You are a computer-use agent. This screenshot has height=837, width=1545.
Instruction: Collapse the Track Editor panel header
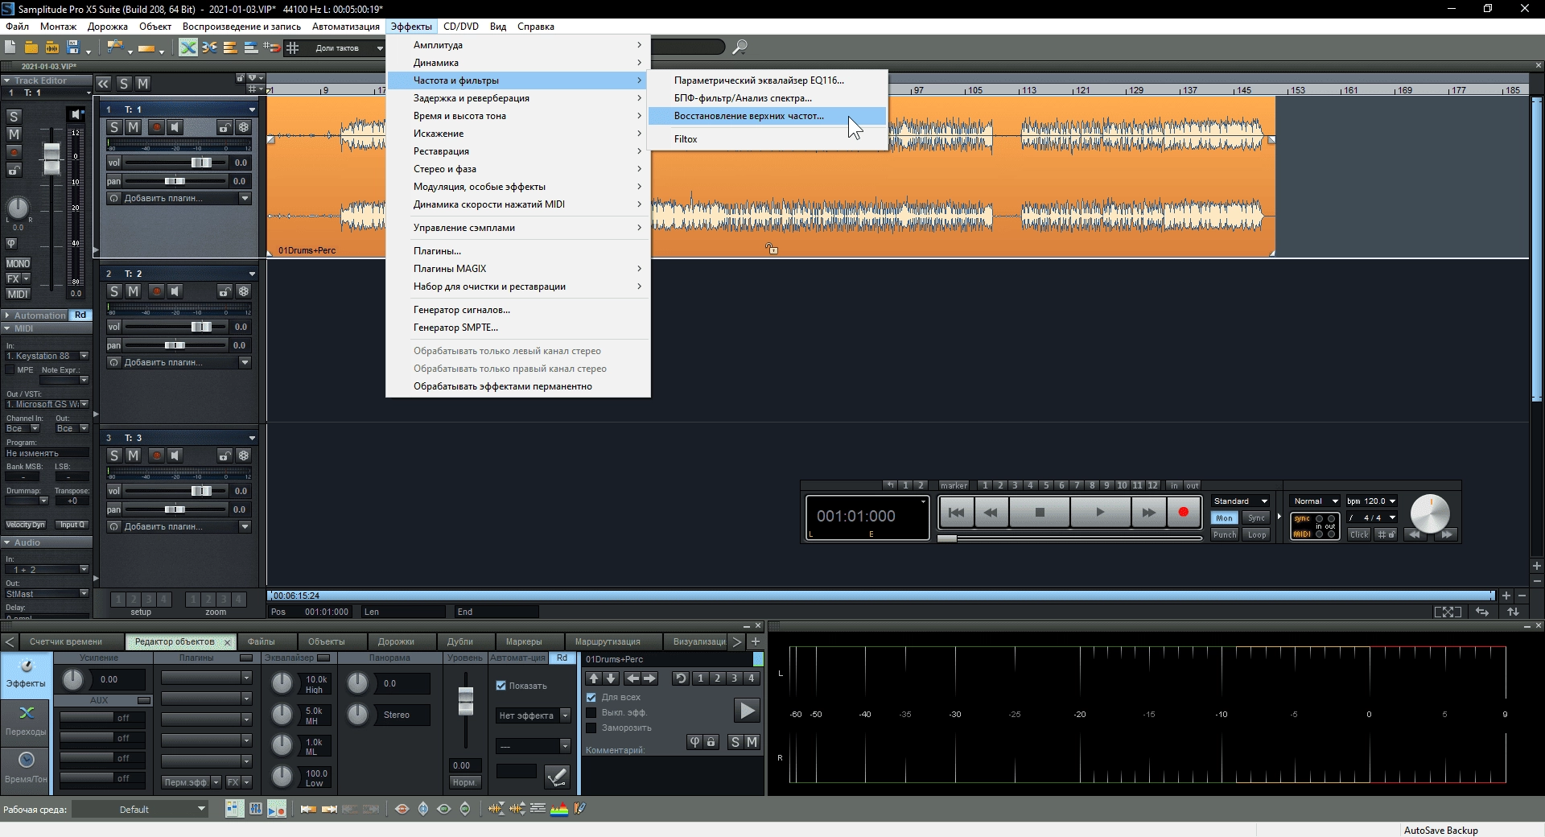coord(46,80)
